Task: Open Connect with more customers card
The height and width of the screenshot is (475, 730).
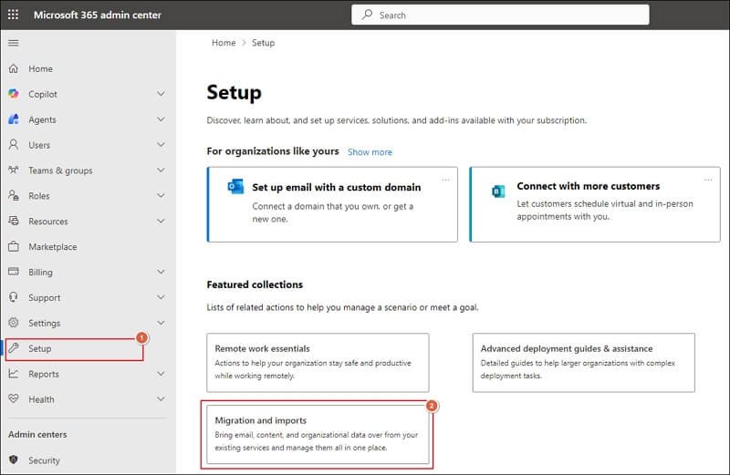Action: [595, 204]
